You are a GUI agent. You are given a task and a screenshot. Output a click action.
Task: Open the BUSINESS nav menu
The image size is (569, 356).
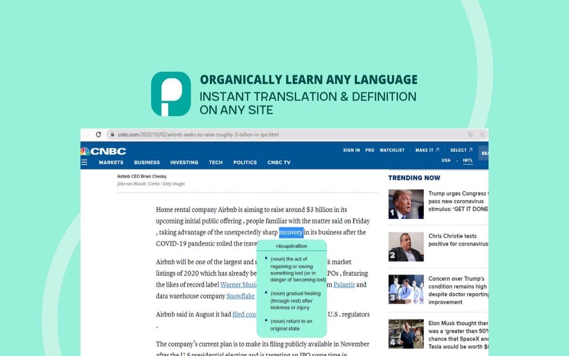point(147,162)
